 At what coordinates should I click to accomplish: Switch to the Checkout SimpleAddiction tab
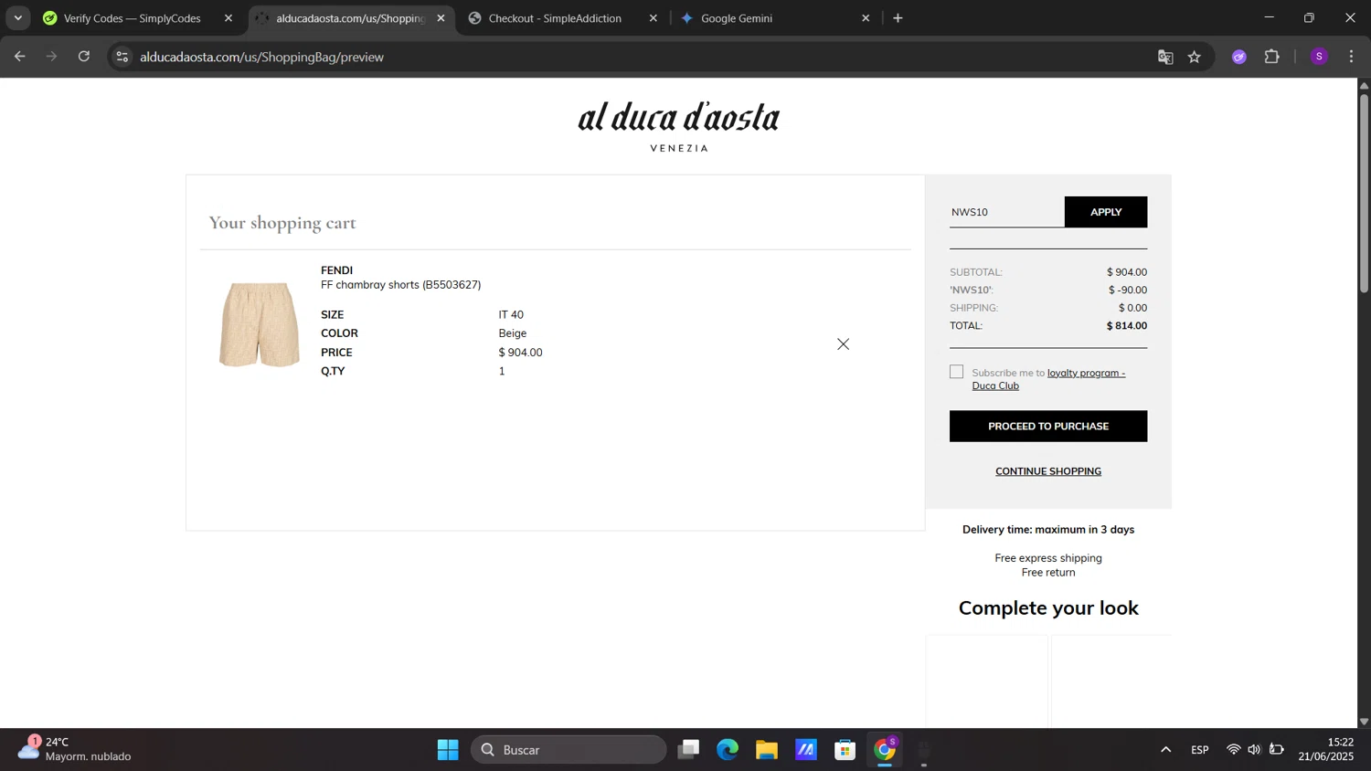point(555,18)
